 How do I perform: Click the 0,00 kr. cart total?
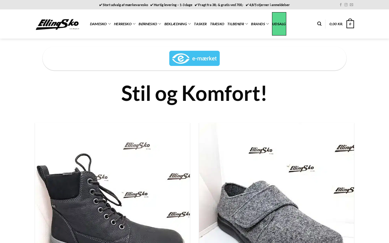[336, 24]
